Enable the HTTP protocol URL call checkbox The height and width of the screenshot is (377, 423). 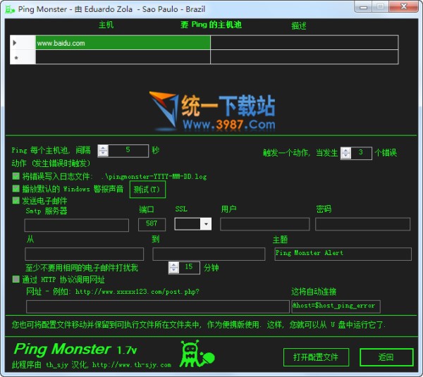[16, 279]
